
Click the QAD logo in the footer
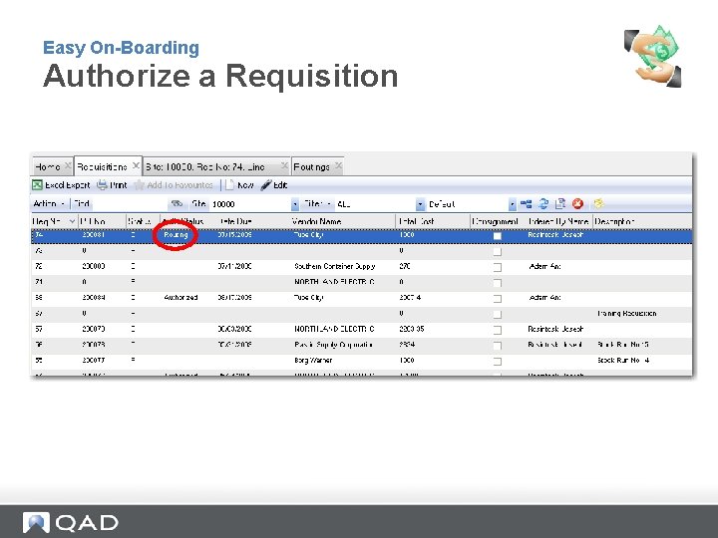coord(71,522)
